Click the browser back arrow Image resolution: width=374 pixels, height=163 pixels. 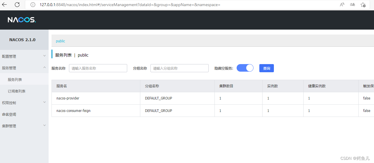point(5,5)
